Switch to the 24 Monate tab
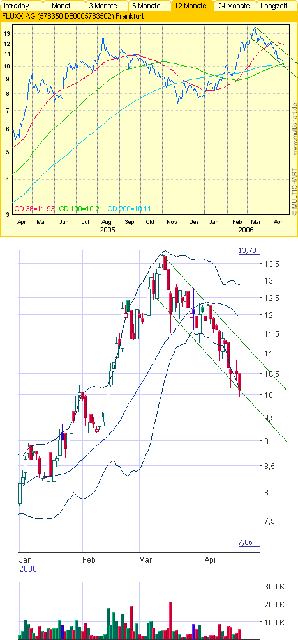The height and width of the screenshot is (640, 298). 235,6
